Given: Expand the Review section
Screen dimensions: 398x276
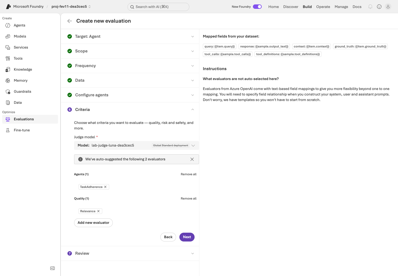Looking at the screenshot, I should tap(130, 253).
